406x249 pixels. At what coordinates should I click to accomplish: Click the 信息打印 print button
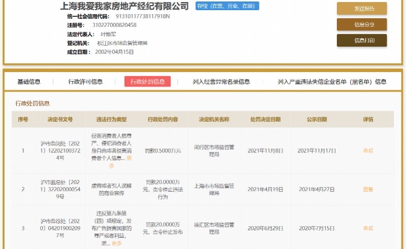pos(362,40)
